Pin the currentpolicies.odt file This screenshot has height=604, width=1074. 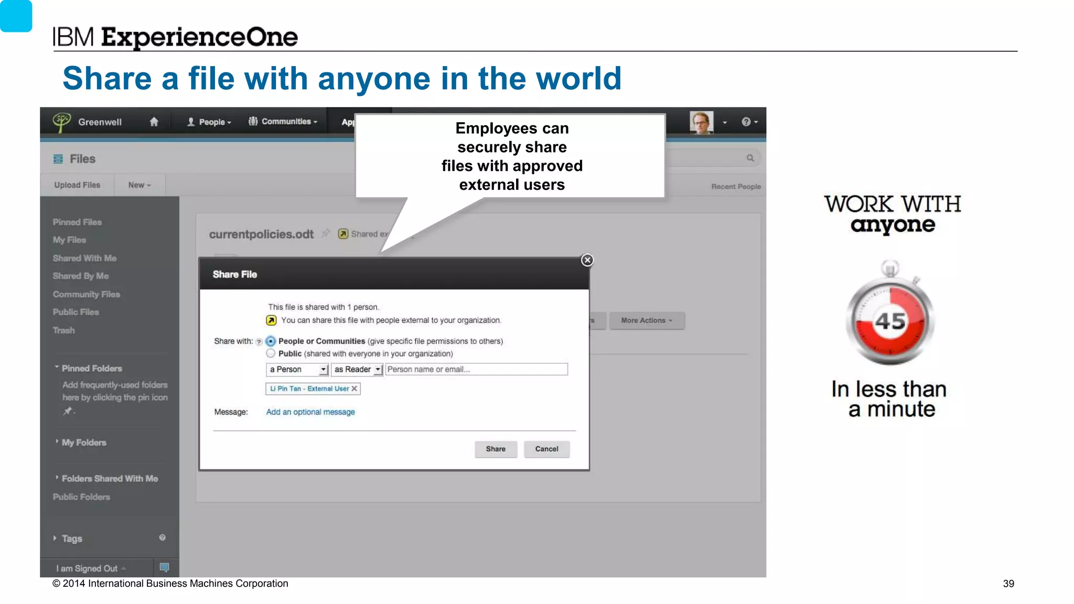click(326, 233)
